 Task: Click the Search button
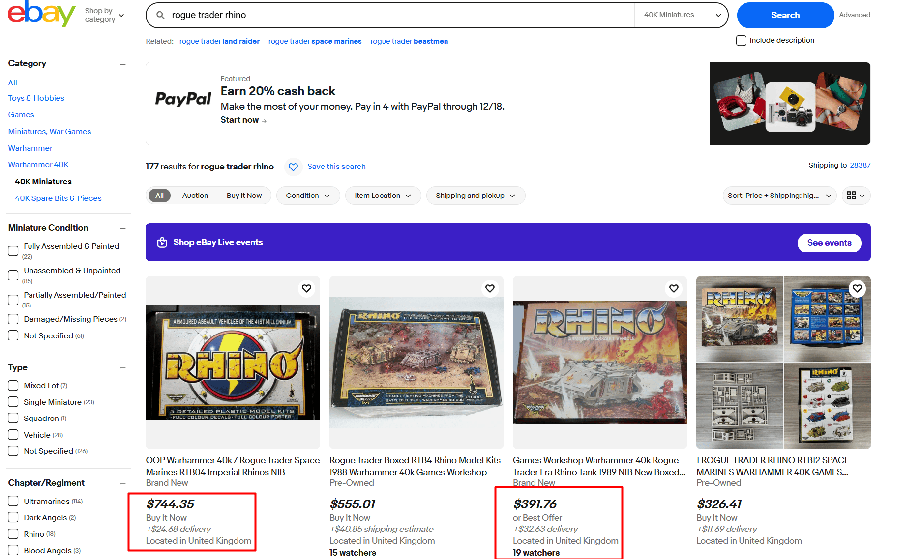pyautogui.click(x=785, y=15)
